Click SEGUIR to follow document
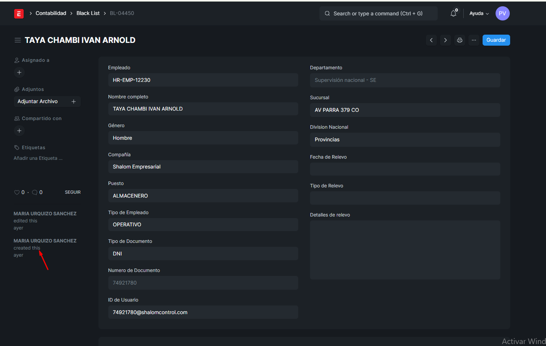Viewport: 546px width, 346px height. point(72,192)
